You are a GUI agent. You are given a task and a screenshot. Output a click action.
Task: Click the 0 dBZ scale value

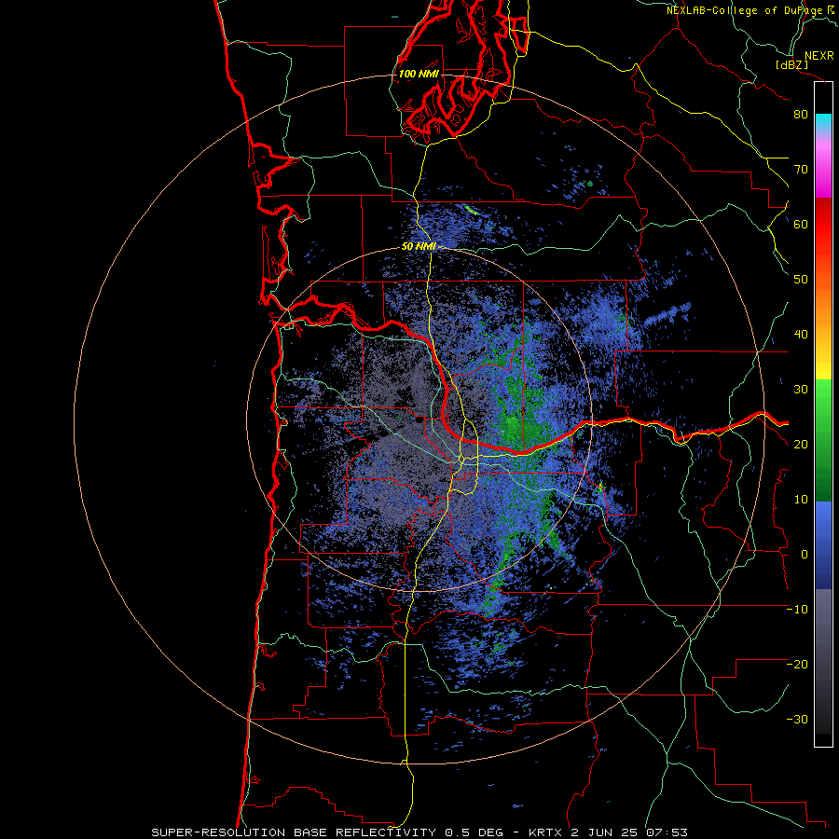(x=805, y=555)
